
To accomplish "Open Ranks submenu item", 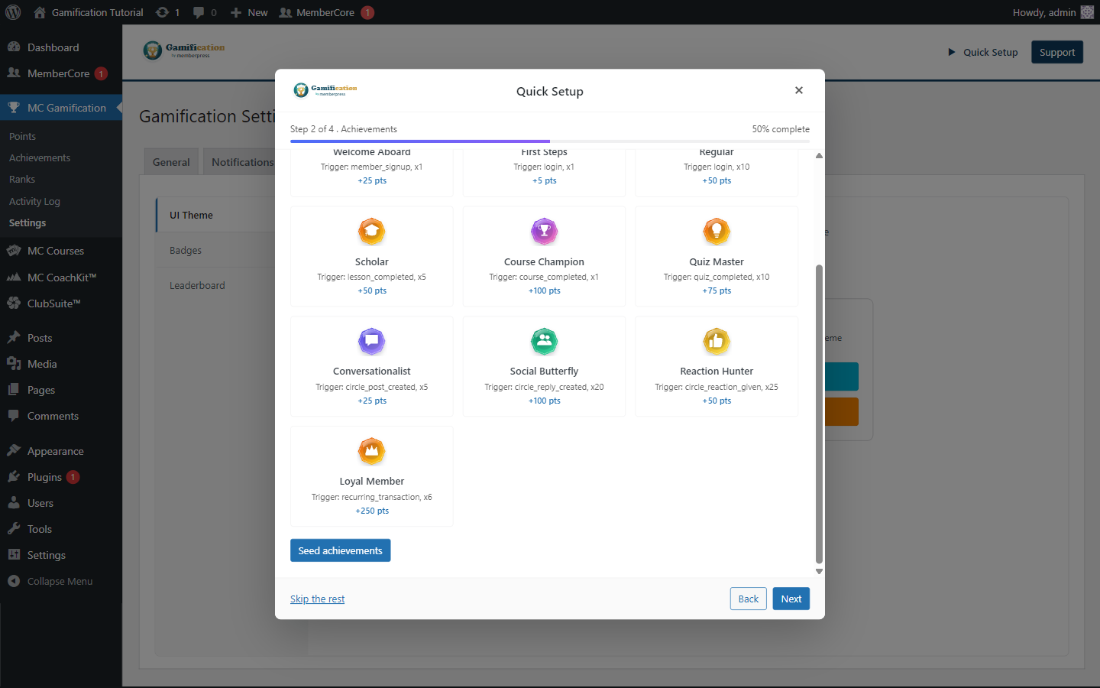I will (22, 179).
